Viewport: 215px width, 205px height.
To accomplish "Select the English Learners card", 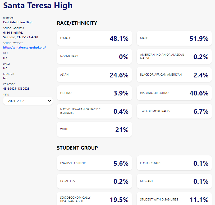I will (94, 163).
